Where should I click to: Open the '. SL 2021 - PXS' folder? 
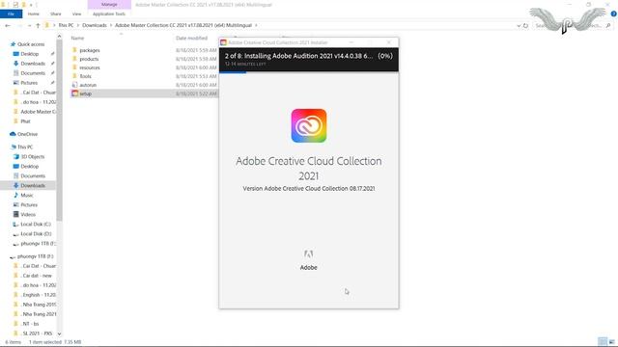(x=37, y=334)
